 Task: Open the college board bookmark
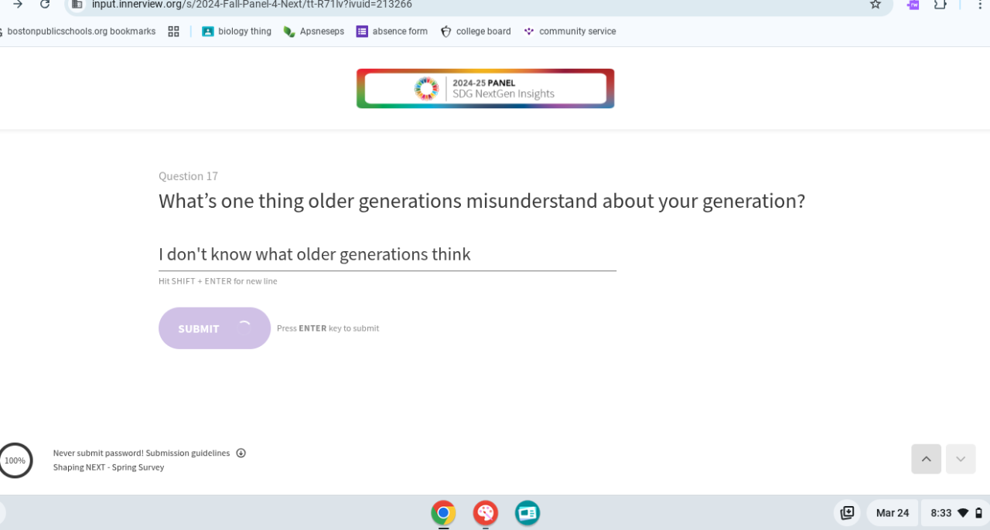476,32
